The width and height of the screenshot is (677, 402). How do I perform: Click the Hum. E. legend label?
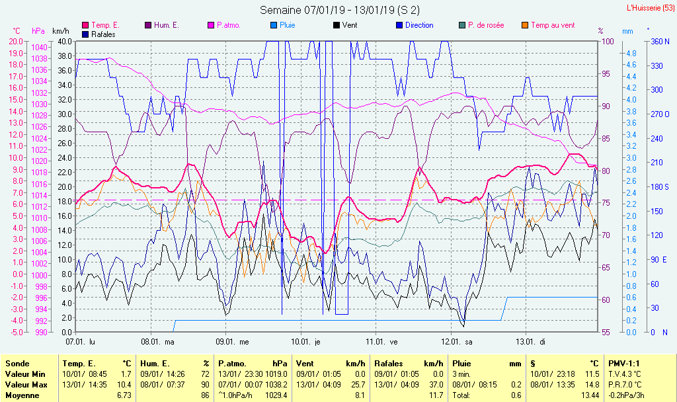coord(166,25)
